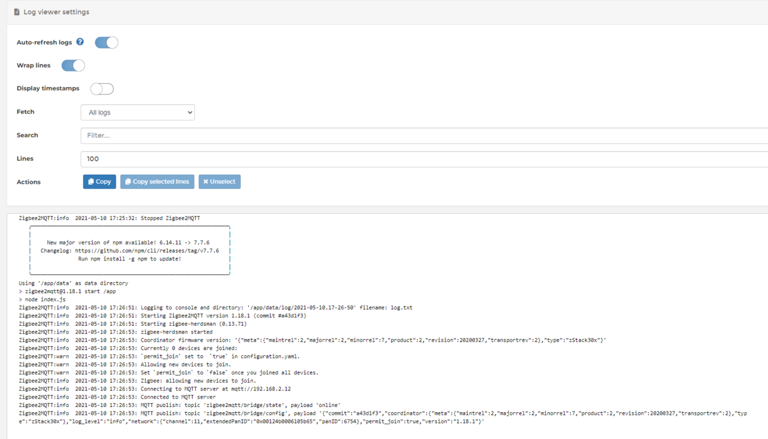Click the 'Log viewer settings' heading

point(56,12)
